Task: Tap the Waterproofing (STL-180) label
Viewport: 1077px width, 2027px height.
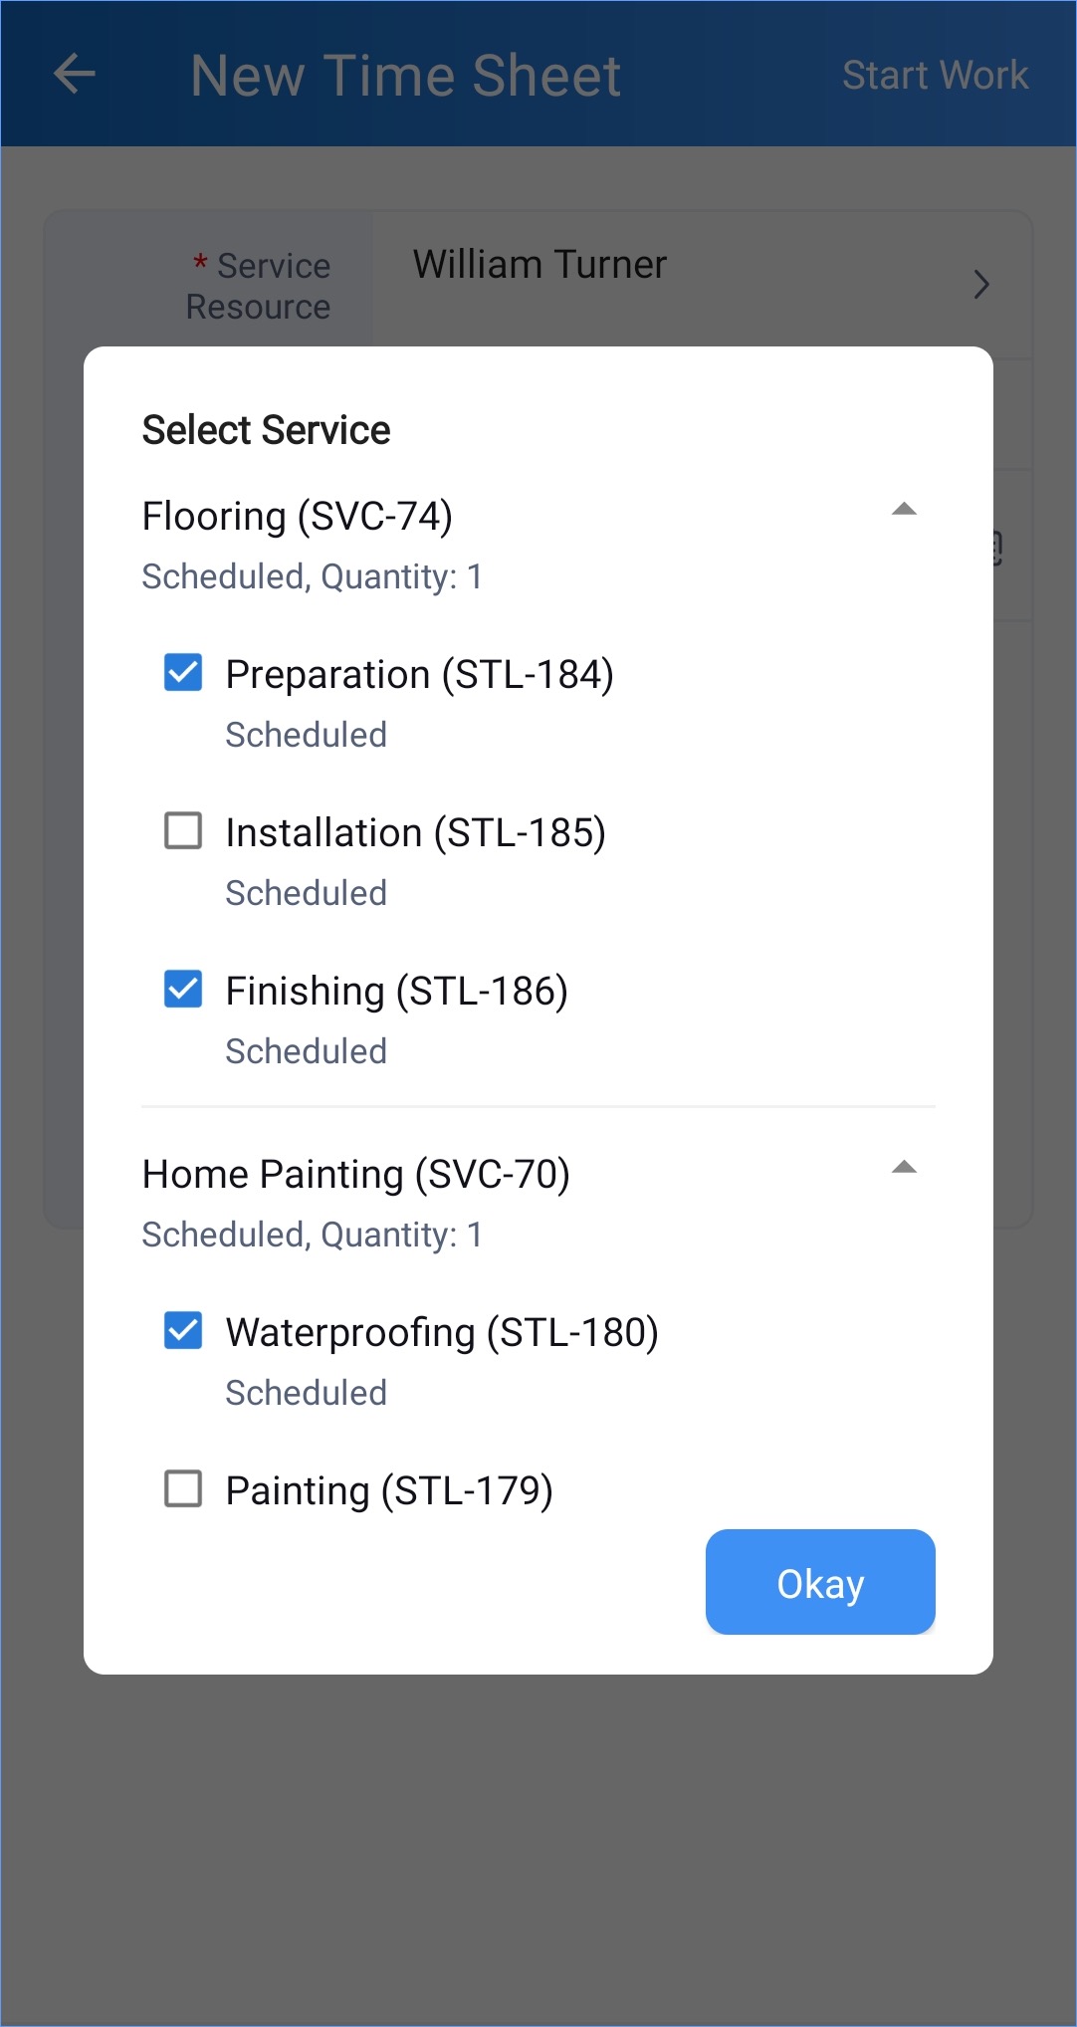Action: click(443, 1333)
